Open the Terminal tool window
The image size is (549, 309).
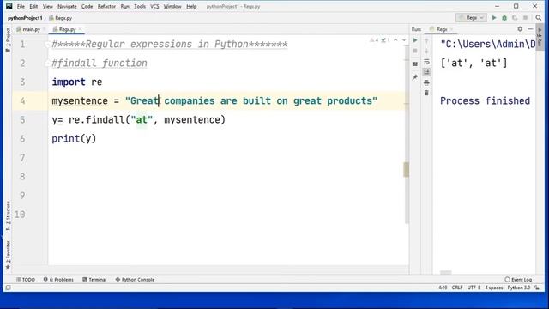94,280
